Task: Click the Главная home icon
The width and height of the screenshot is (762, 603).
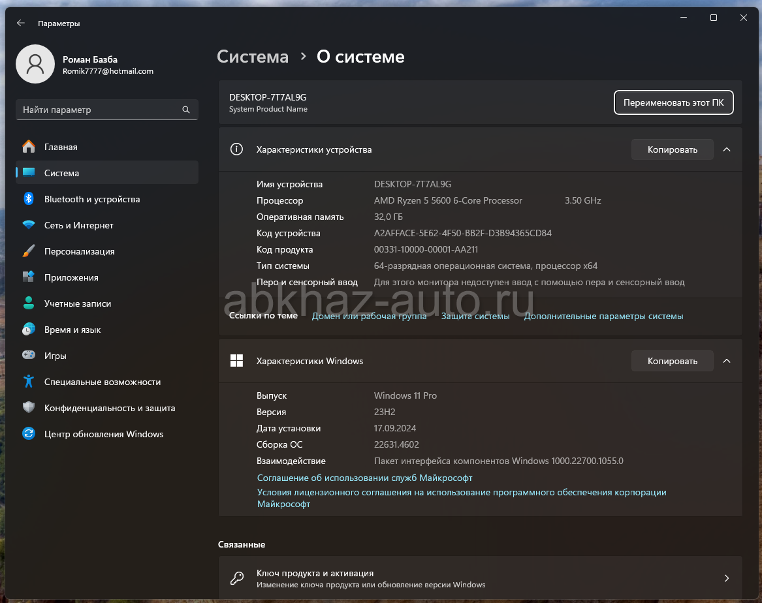Action: 29,147
